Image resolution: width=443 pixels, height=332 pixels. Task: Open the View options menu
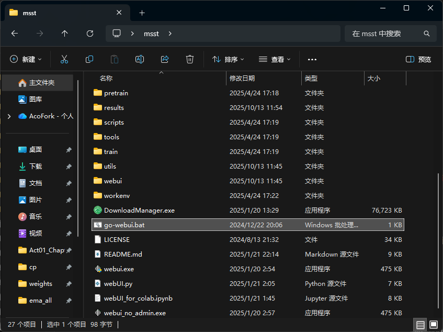tap(275, 59)
